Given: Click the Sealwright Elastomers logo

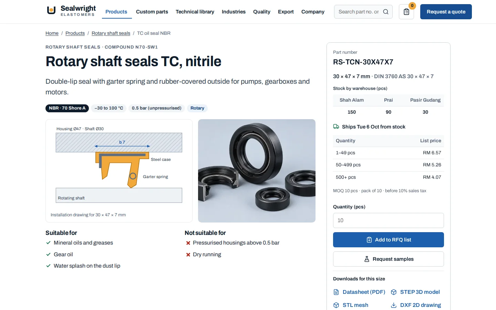Looking at the screenshot, I should coord(71,11).
